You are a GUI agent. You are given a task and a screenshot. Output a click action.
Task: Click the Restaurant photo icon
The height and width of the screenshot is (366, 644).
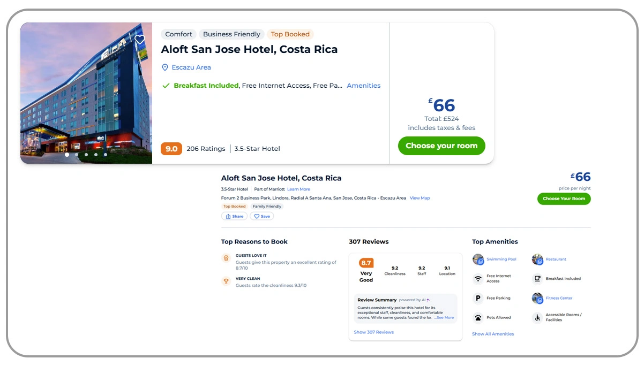tap(537, 260)
